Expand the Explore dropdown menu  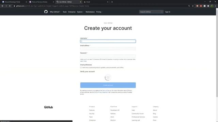tap(80, 12)
